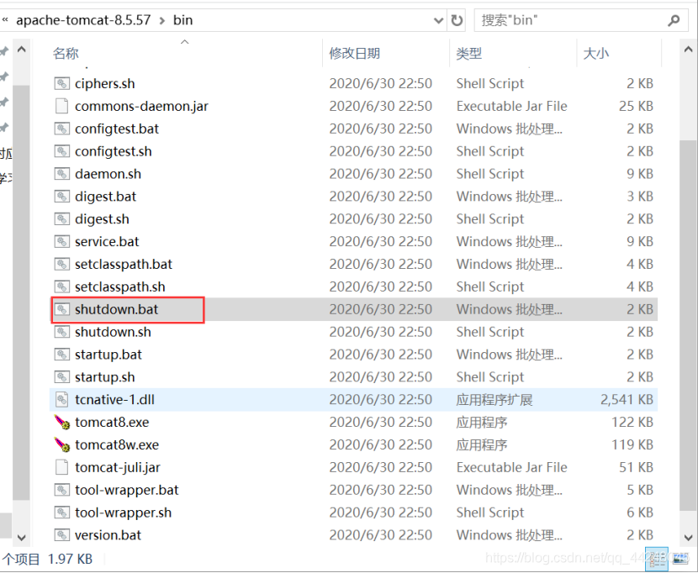Click the commons-daemon.jar file icon

(x=62, y=107)
